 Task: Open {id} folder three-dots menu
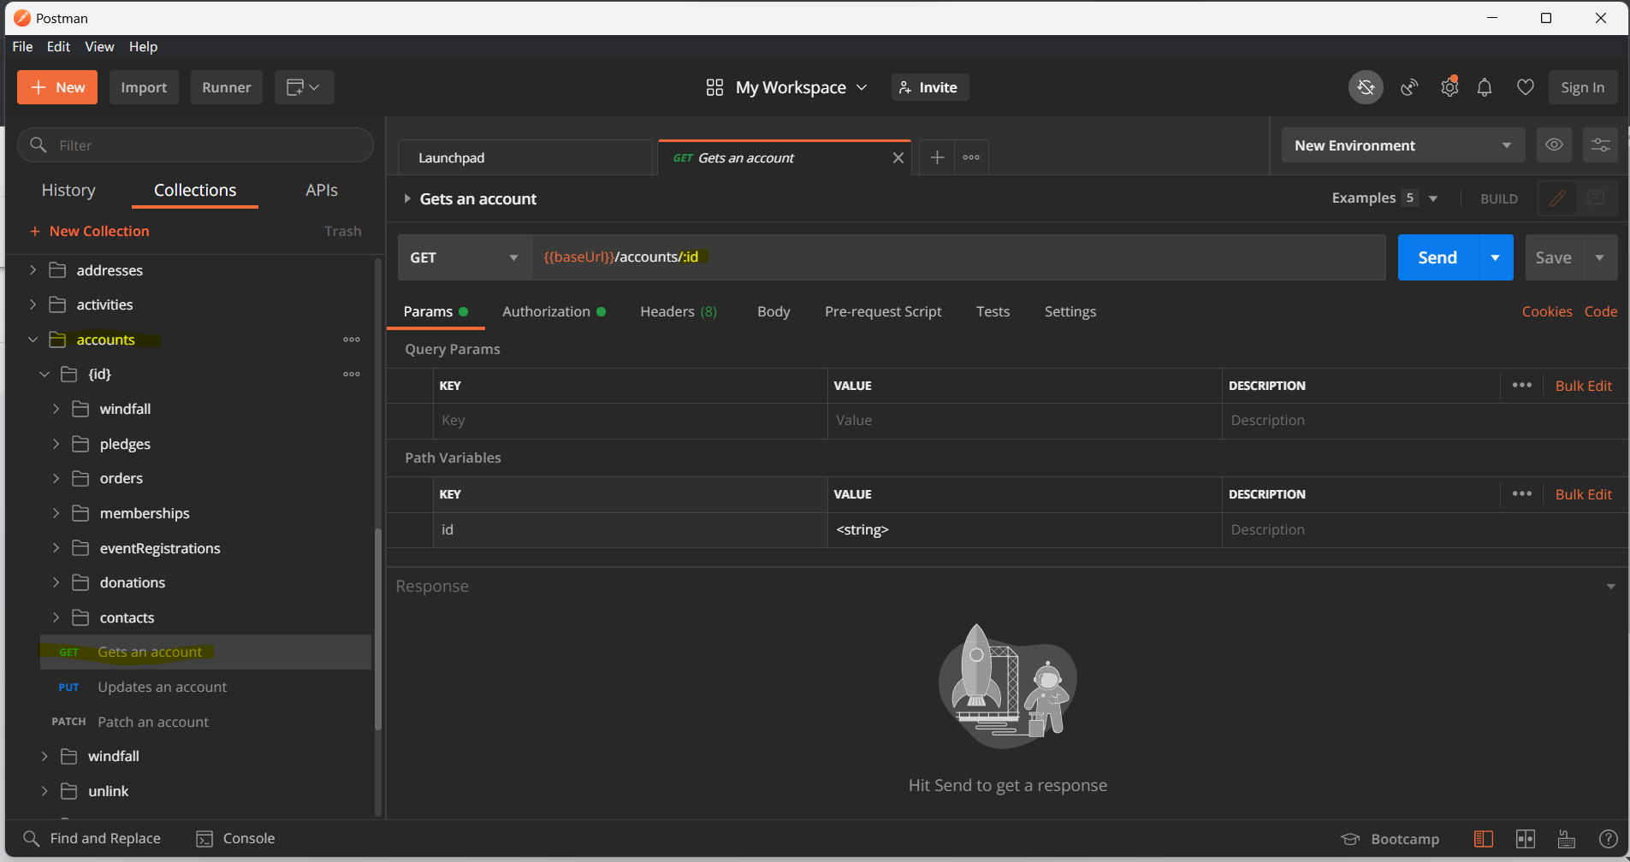click(352, 374)
